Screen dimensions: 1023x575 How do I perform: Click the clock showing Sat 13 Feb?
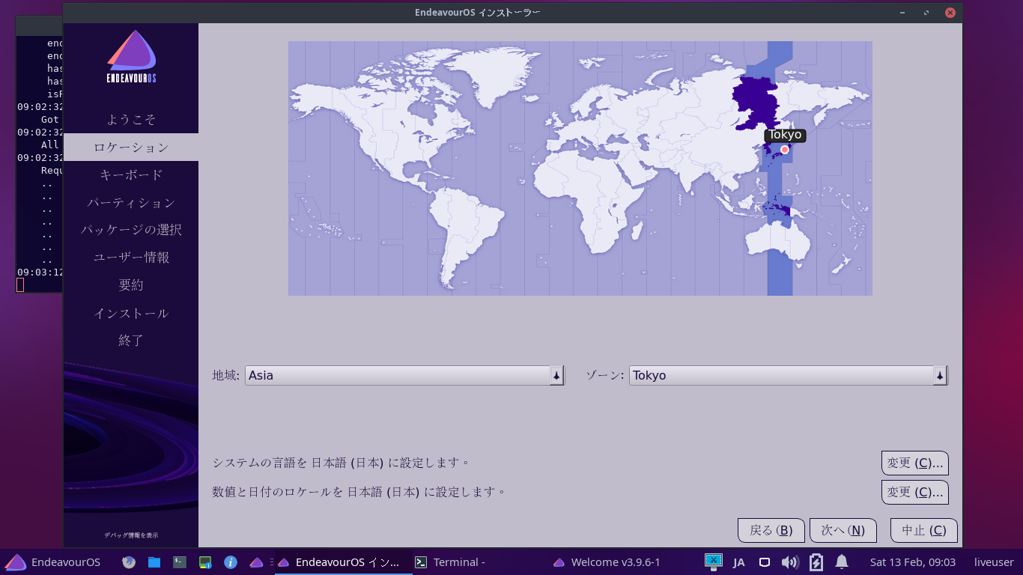click(913, 562)
